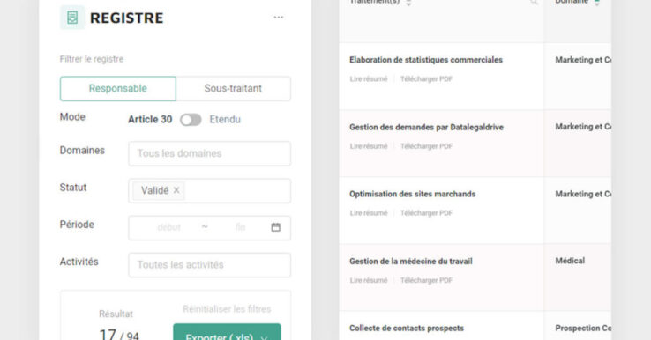
Task: Select 'Gestion de la médecine du travail' title
Action: 411,262
